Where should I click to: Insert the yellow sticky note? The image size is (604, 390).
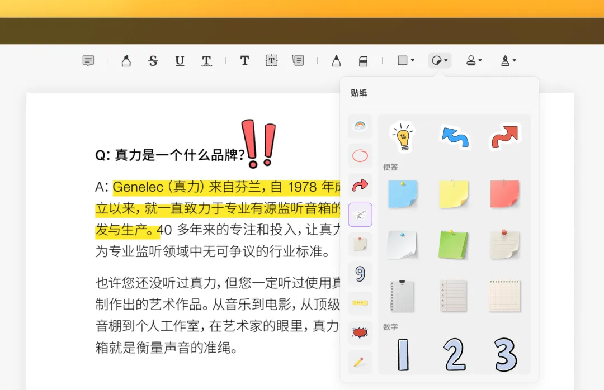pos(454,194)
